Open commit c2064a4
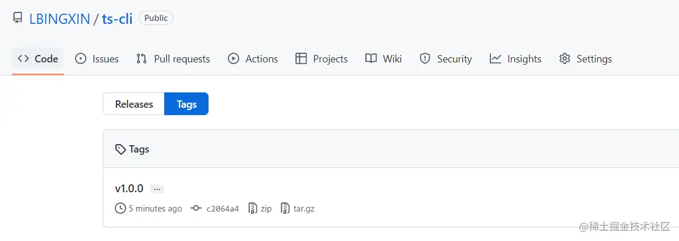Viewport: 679px width, 241px height. click(222, 209)
